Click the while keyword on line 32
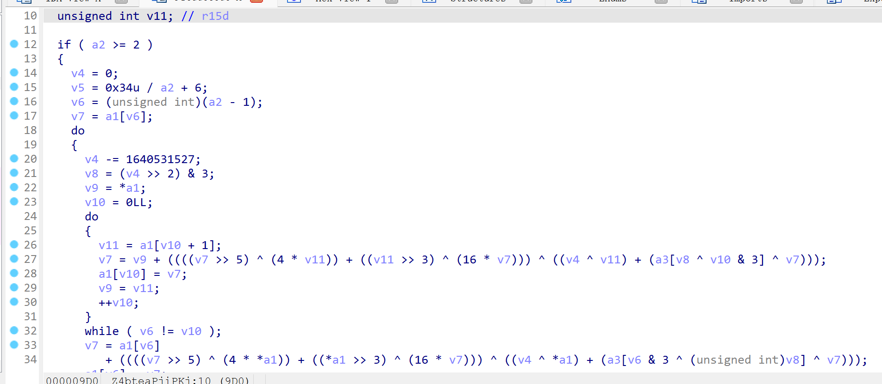This screenshot has width=882, height=384. 101,331
